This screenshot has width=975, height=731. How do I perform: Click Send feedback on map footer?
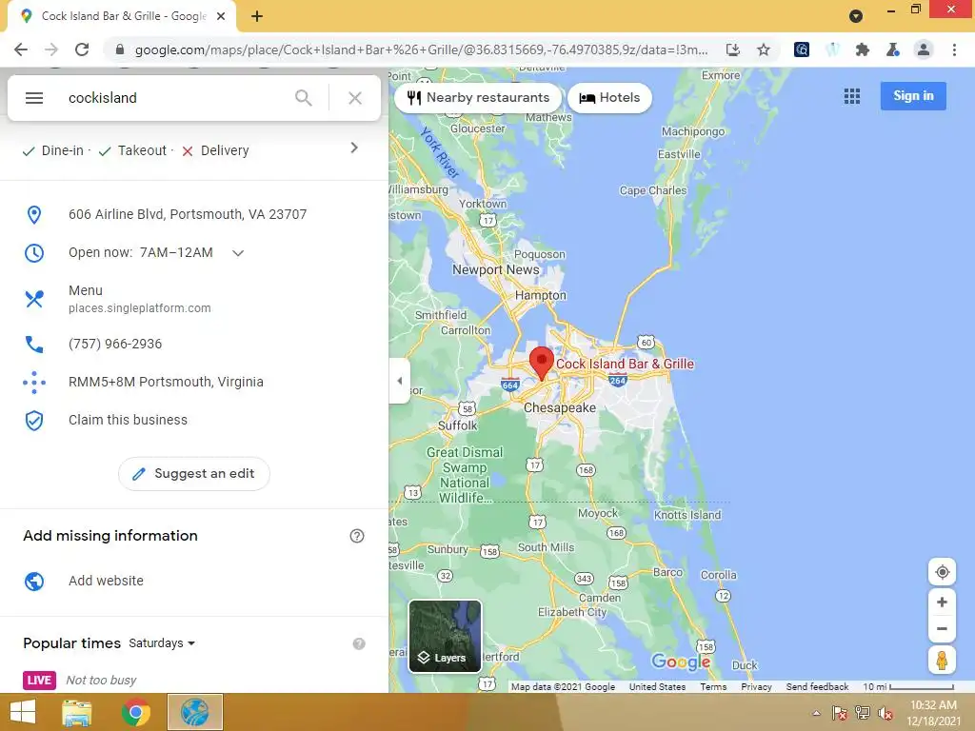coord(817,687)
